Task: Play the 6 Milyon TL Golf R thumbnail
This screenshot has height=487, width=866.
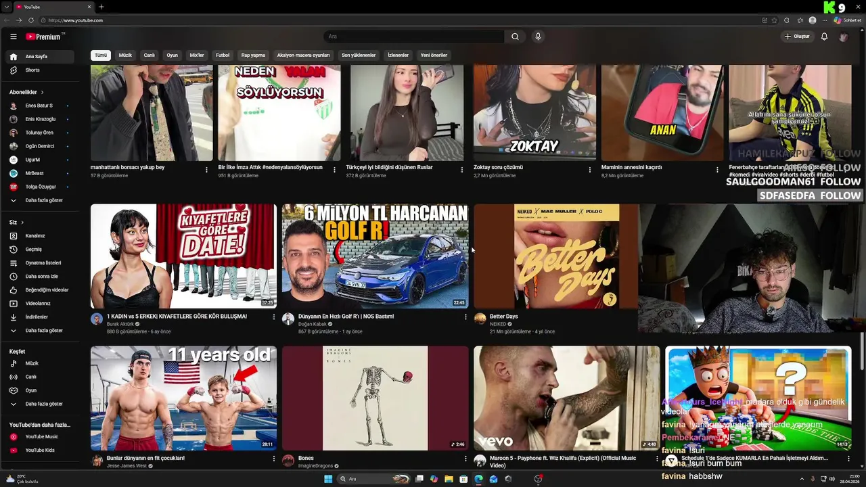Action: pos(375,256)
